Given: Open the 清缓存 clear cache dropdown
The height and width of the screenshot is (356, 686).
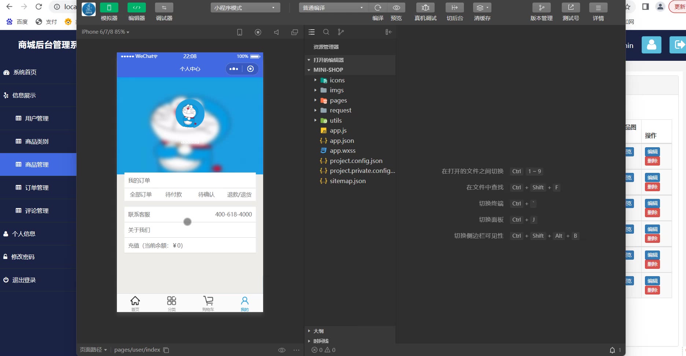Looking at the screenshot, I should (x=482, y=8).
